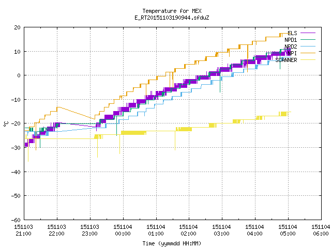
Task: Click x-axis tick 151103 21:00
Action: pos(24,230)
